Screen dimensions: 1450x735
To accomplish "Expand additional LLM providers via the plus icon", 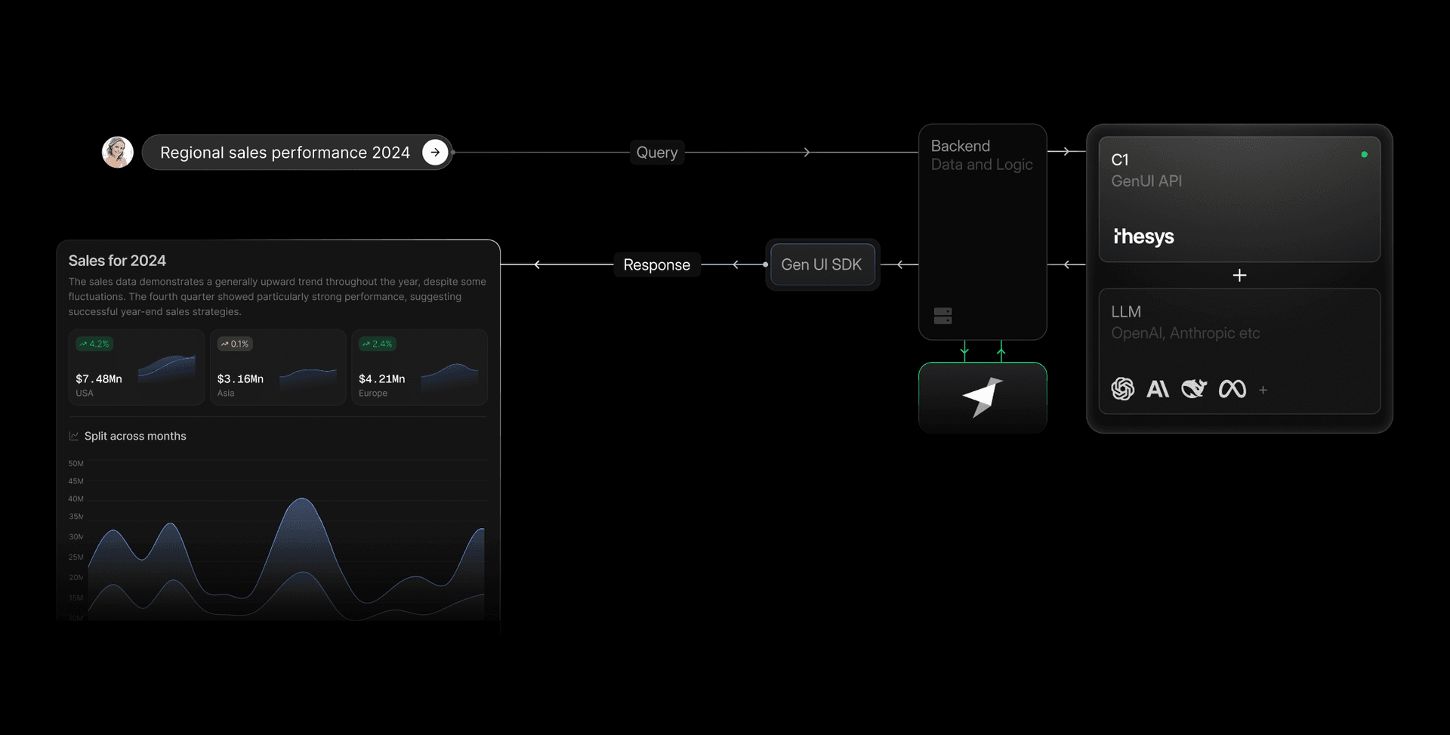I will [x=1263, y=389].
